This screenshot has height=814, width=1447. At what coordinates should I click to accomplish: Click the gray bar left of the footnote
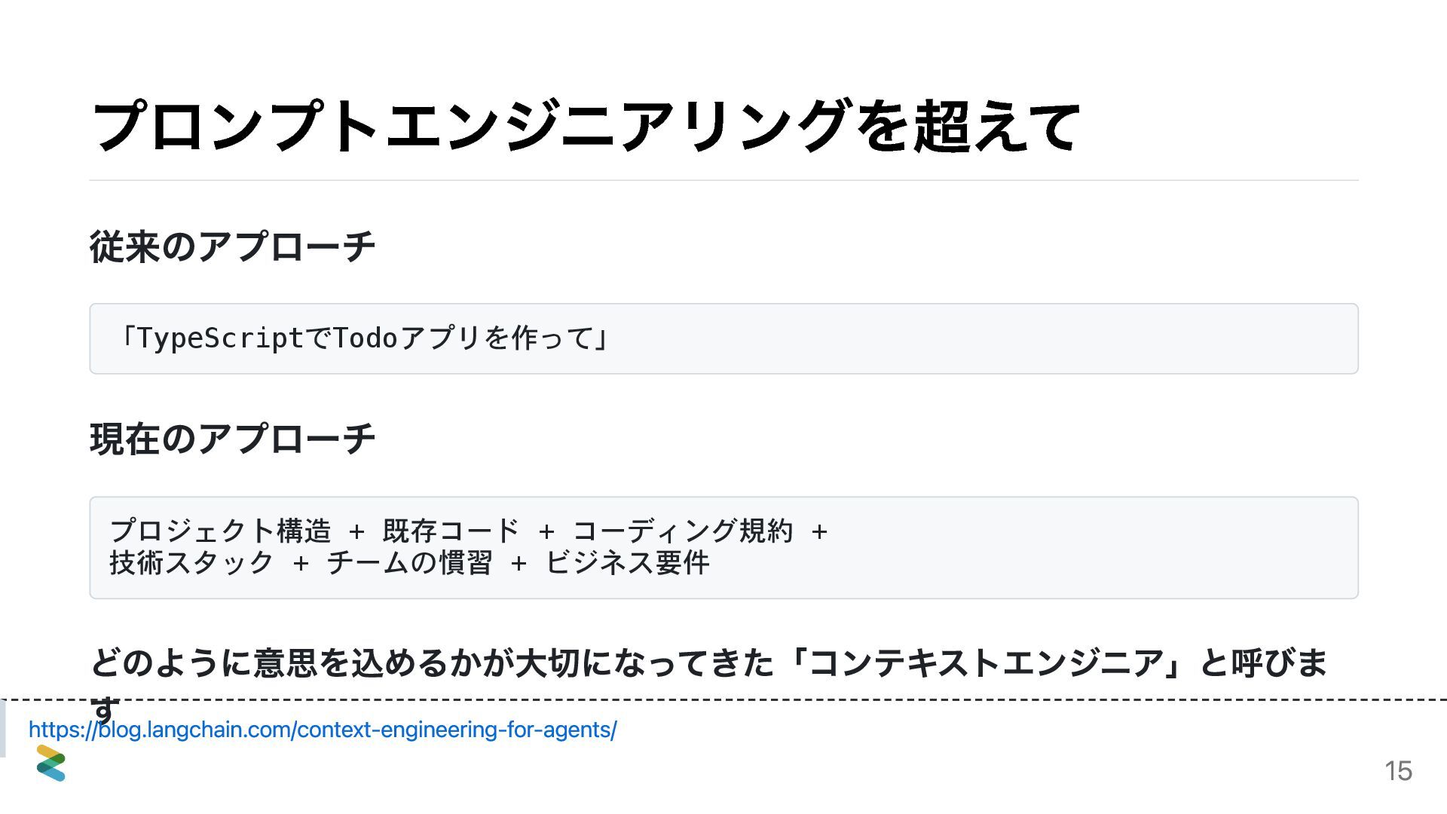(3, 728)
